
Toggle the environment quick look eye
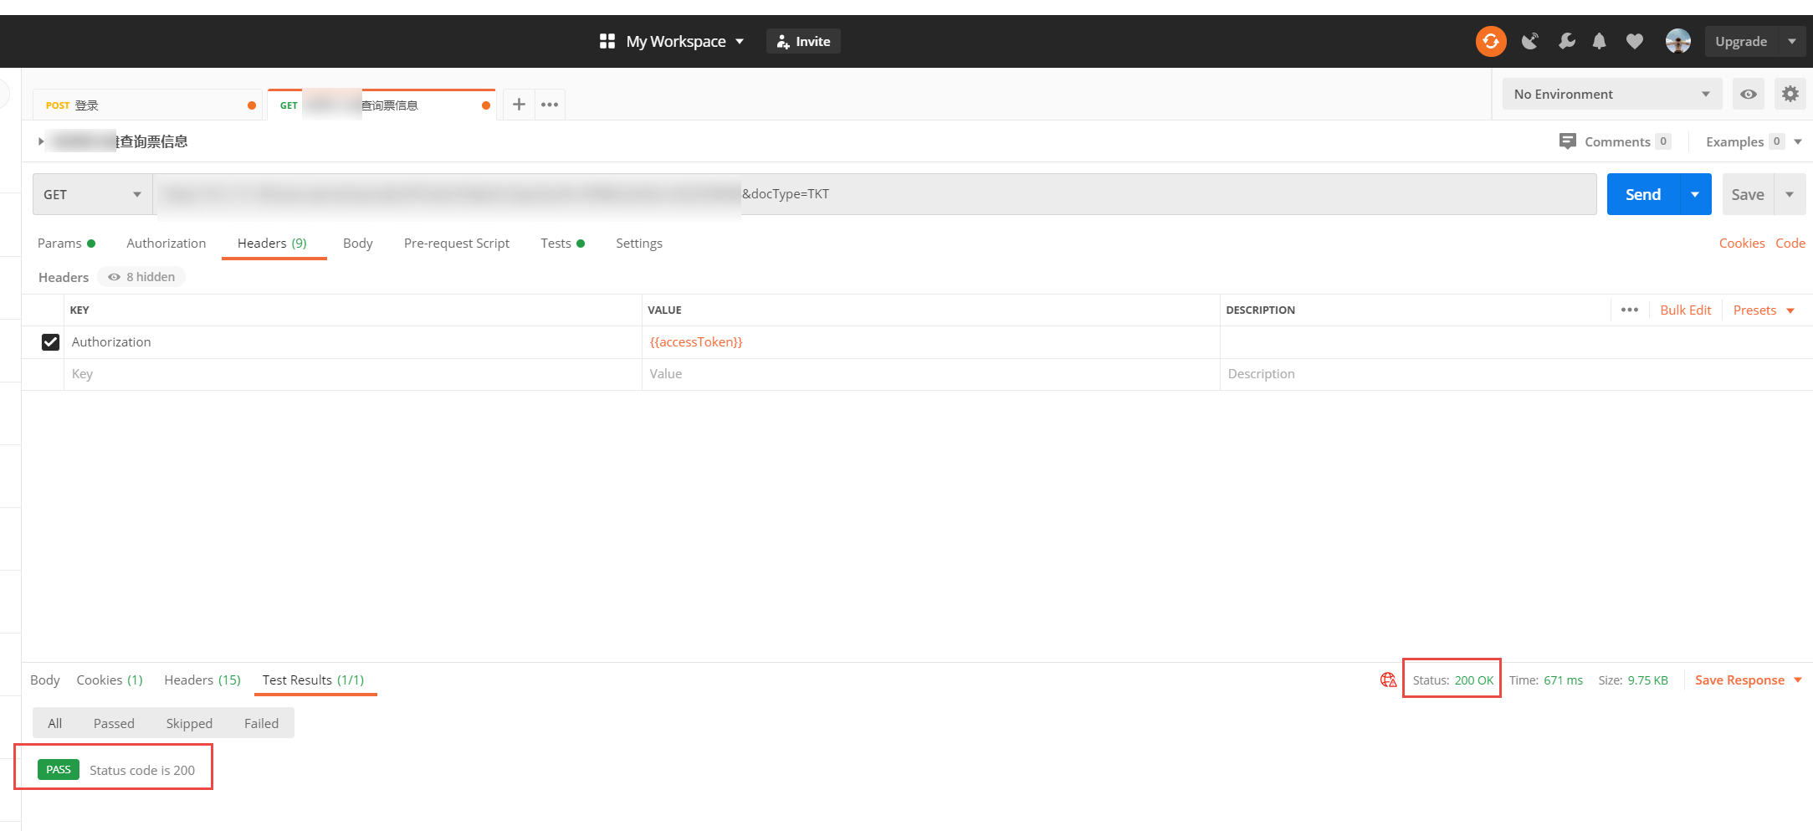click(x=1748, y=94)
